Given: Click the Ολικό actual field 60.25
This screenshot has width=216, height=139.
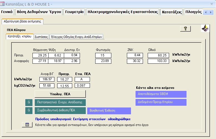Looking at the screenshot, I should coord(158,55).
